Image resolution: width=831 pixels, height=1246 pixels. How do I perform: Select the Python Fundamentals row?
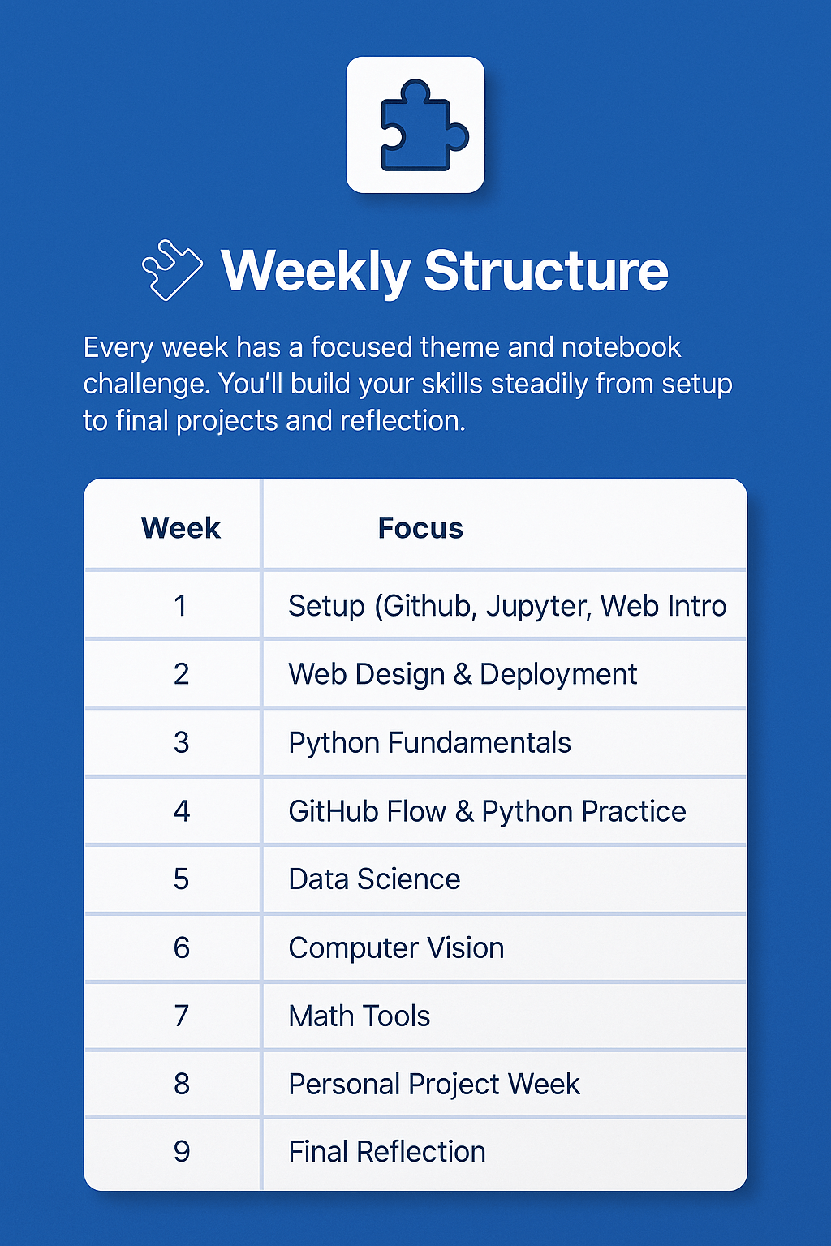pyautogui.click(x=429, y=742)
